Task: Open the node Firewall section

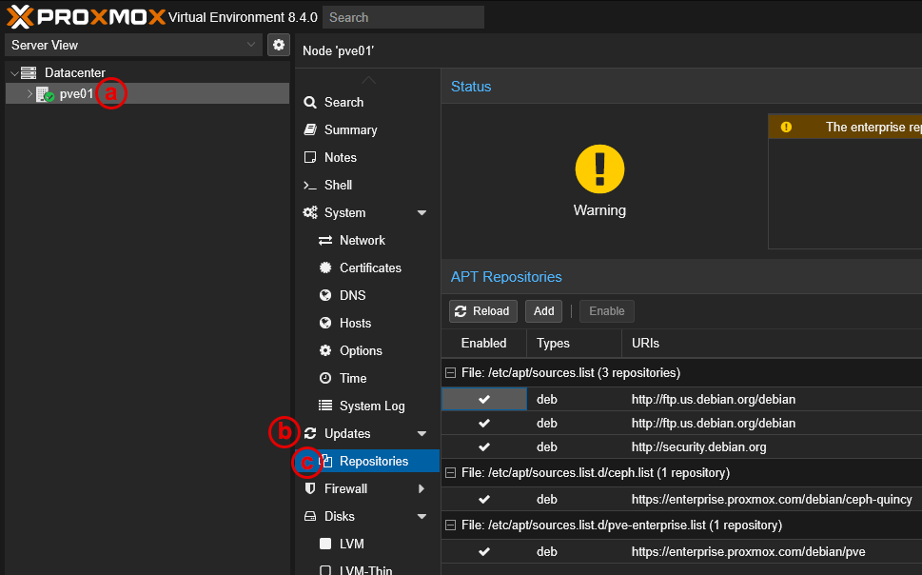Action: (345, 488)
